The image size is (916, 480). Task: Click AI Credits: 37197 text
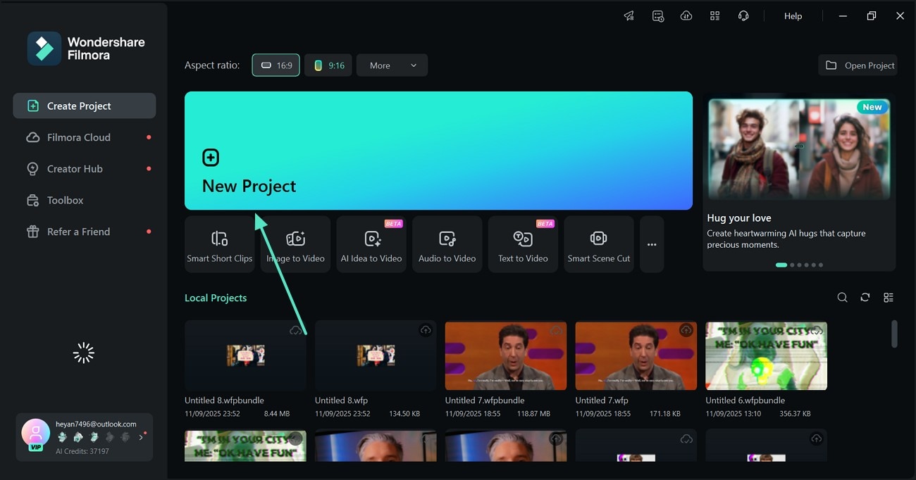click(82, 451)
